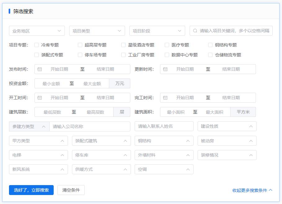Image resolution: width=282 pixels, height=204 pixels.
Task: Open the 空调 filter dropdown
Action: [164, 169]
